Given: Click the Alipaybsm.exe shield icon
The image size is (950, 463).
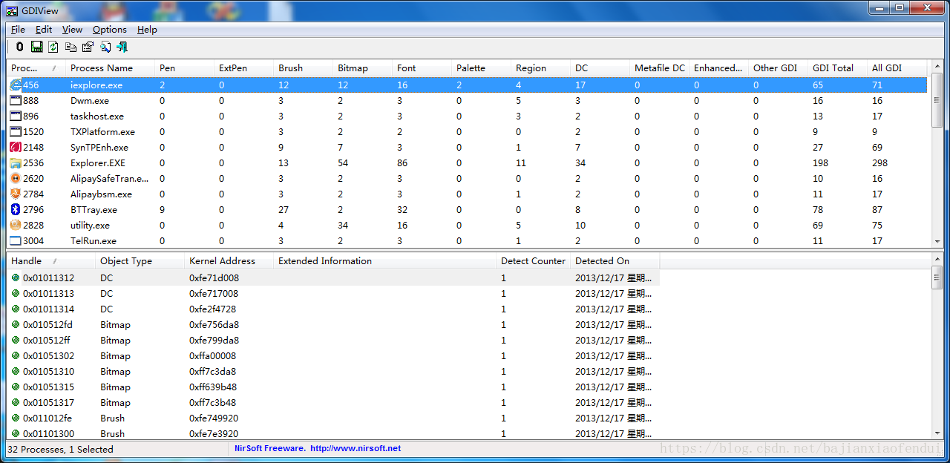Looking at the screenshot, I should point(16,194).
